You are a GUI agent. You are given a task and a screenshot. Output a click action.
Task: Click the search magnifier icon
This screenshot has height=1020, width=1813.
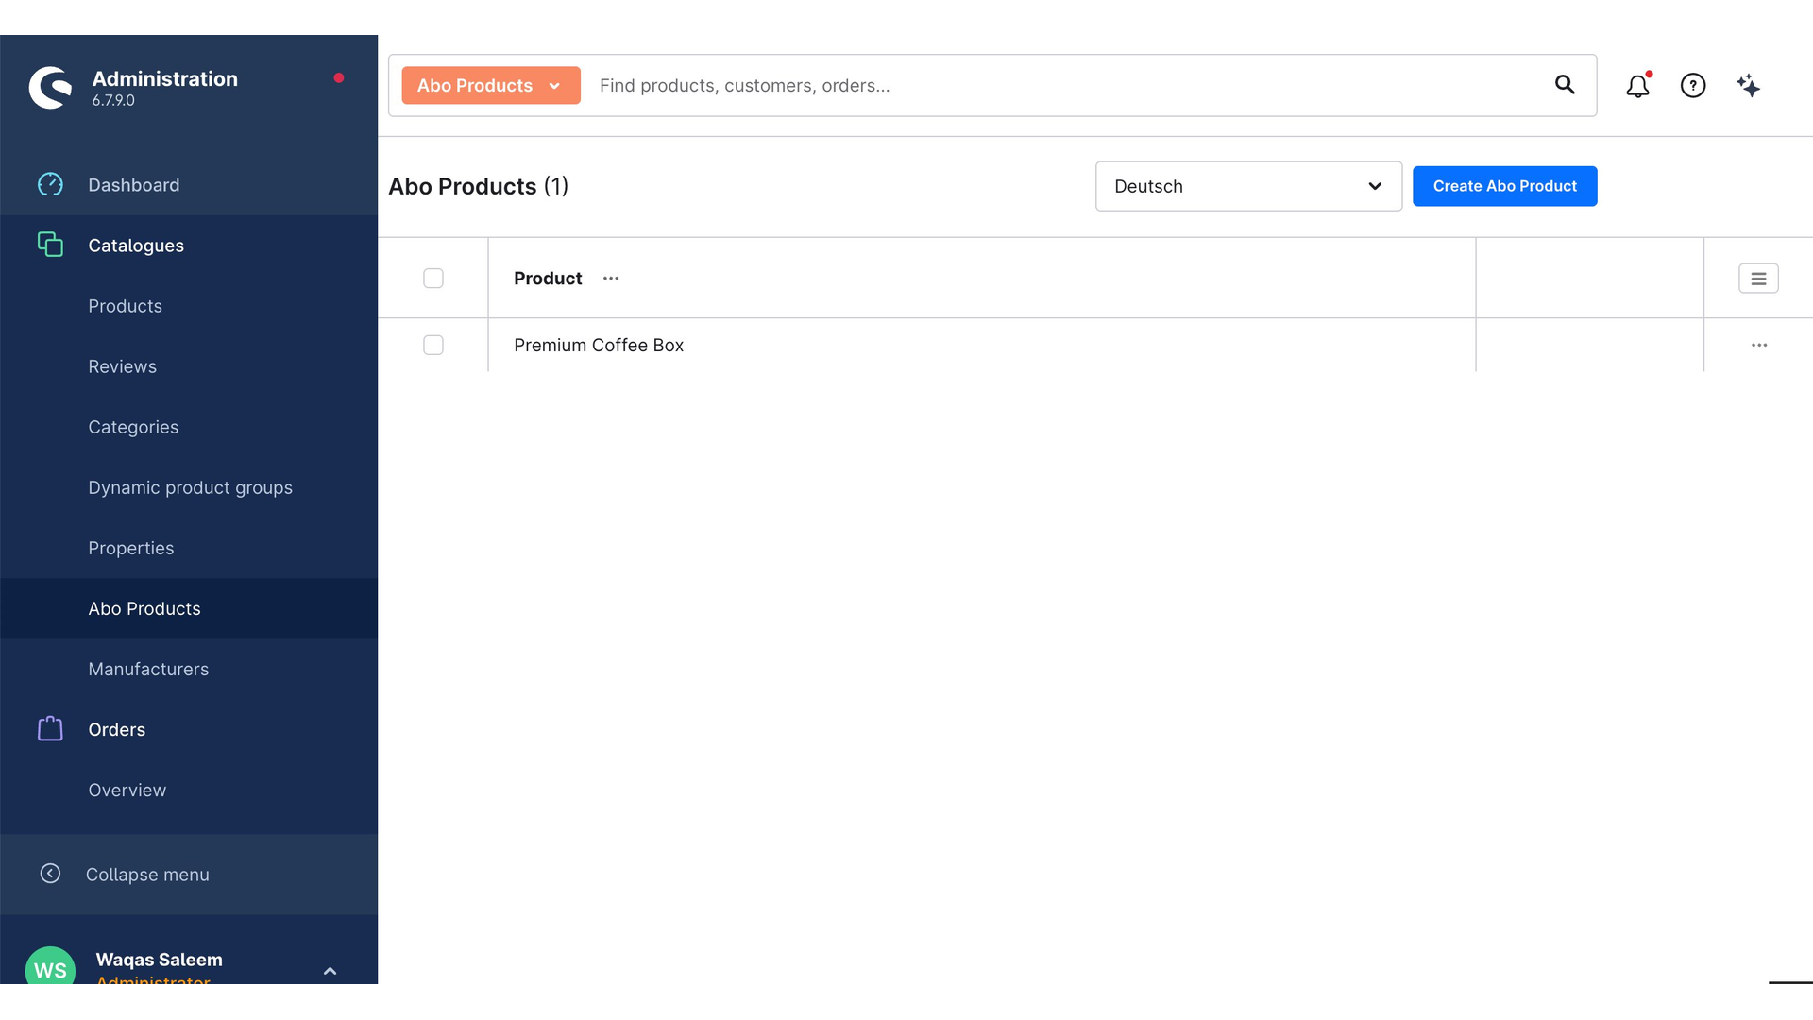coord(1565,85)
